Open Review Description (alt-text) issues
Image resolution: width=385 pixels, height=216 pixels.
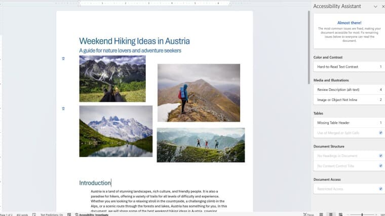pyautogui.click(x=349, y=89)
